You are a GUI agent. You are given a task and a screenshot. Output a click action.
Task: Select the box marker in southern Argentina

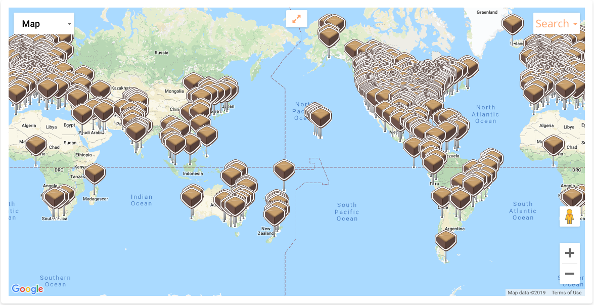pos(446,241)
